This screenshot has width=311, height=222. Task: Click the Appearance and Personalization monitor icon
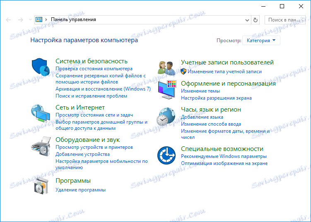click(167, 90)
